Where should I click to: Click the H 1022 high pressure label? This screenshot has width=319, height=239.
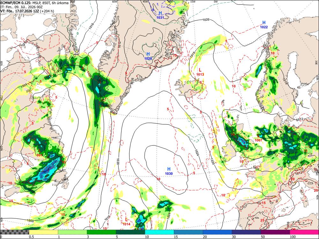(x=264, y=25)
